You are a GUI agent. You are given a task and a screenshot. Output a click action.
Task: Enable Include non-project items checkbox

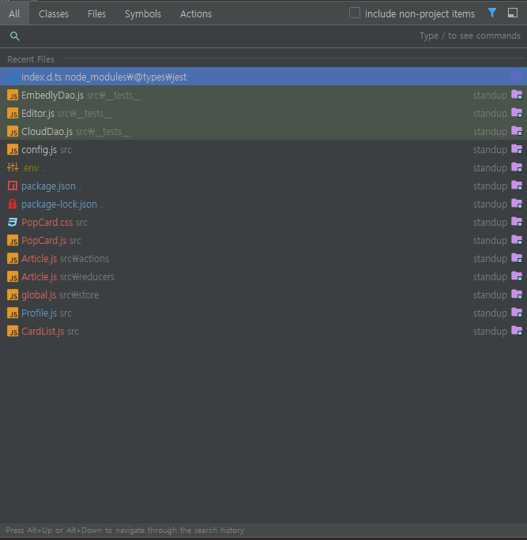(355, 13)
